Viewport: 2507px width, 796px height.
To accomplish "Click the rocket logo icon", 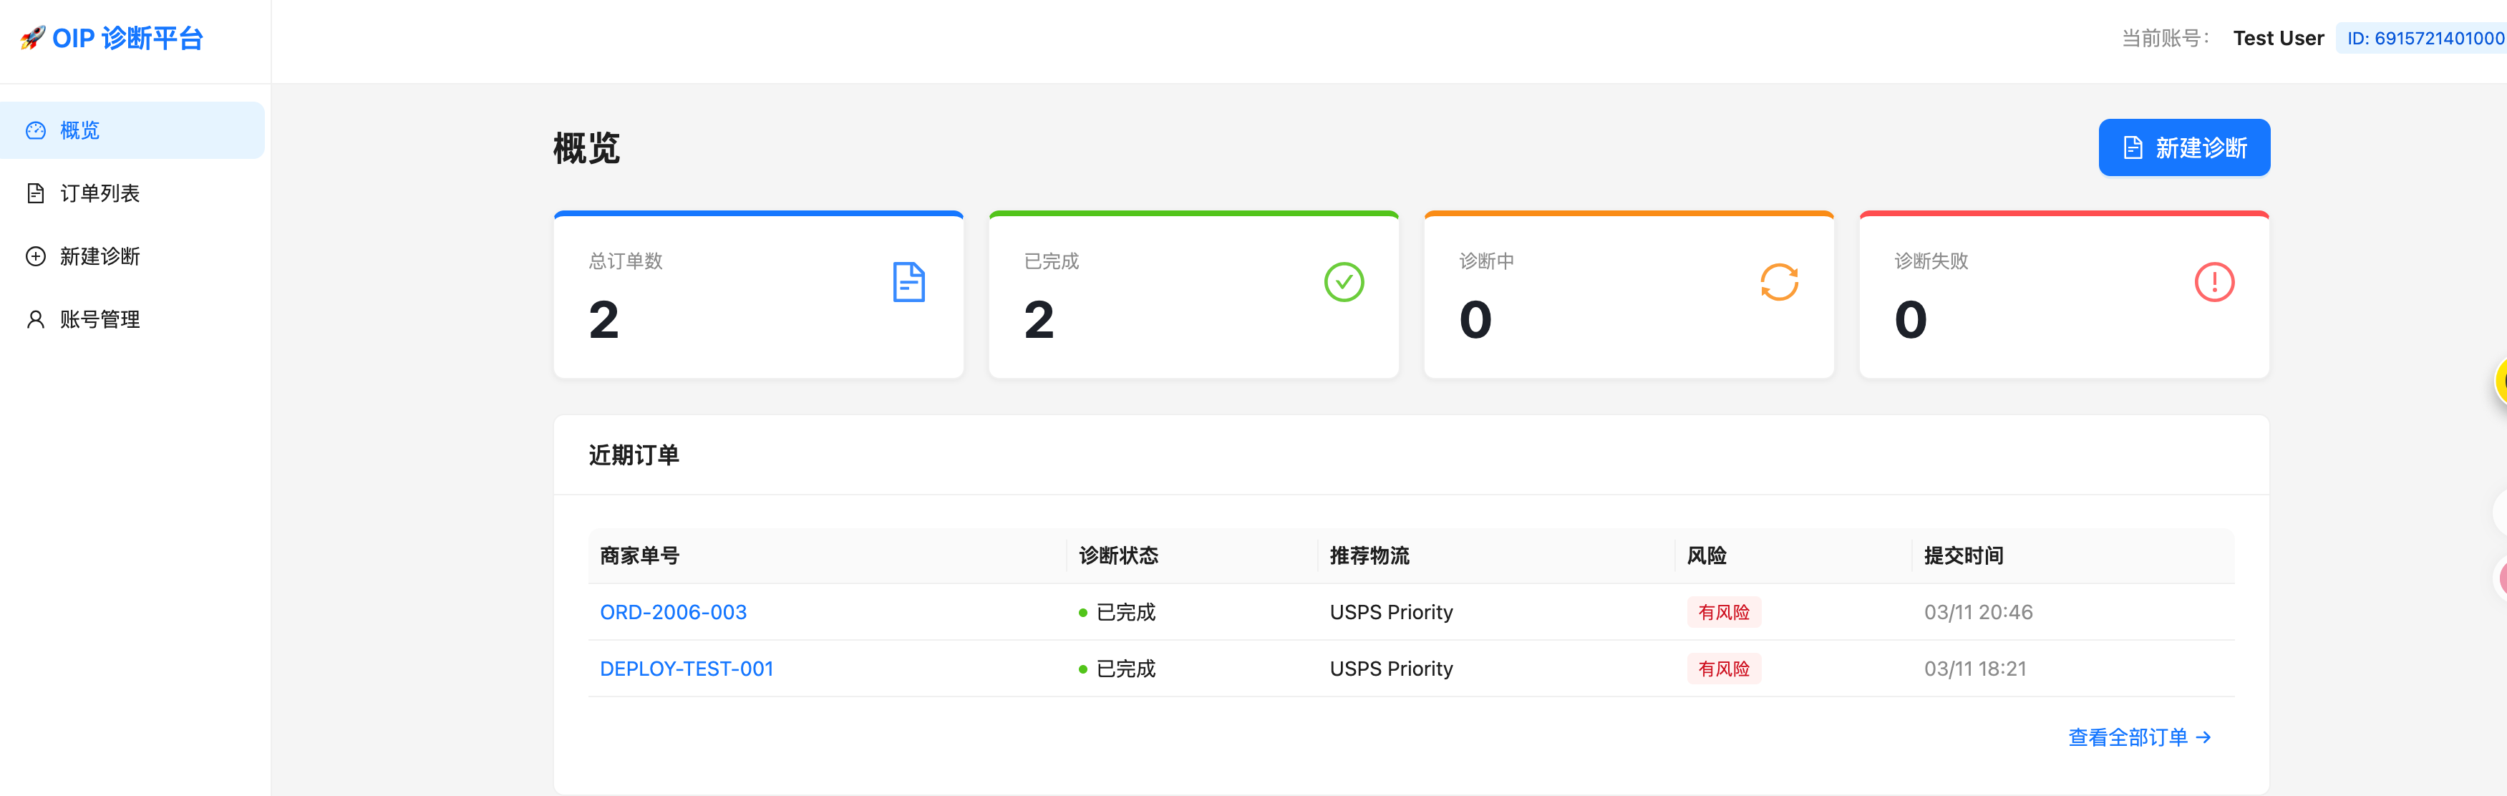I will pyautogui.click(x=33, y=38).
